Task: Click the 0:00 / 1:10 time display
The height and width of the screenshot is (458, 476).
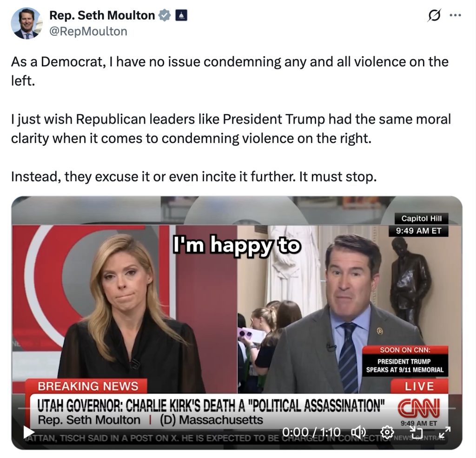Action: [311, 432]
